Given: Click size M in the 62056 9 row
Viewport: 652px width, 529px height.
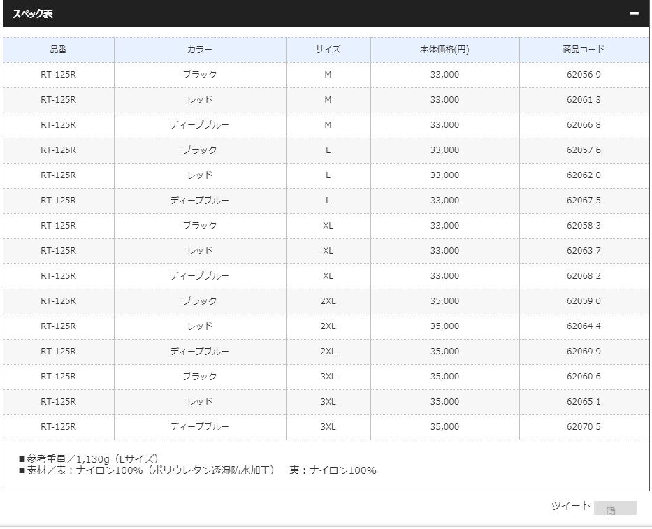Looking at the screenshot, I should coord(328,75).
